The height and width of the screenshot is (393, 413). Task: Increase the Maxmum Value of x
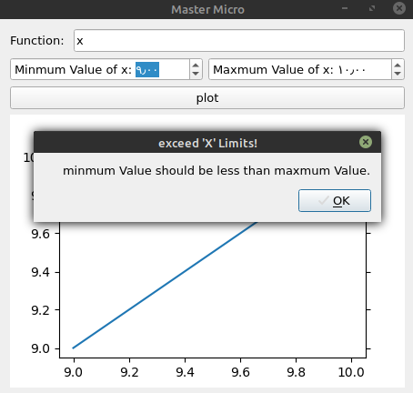(398, 65)
